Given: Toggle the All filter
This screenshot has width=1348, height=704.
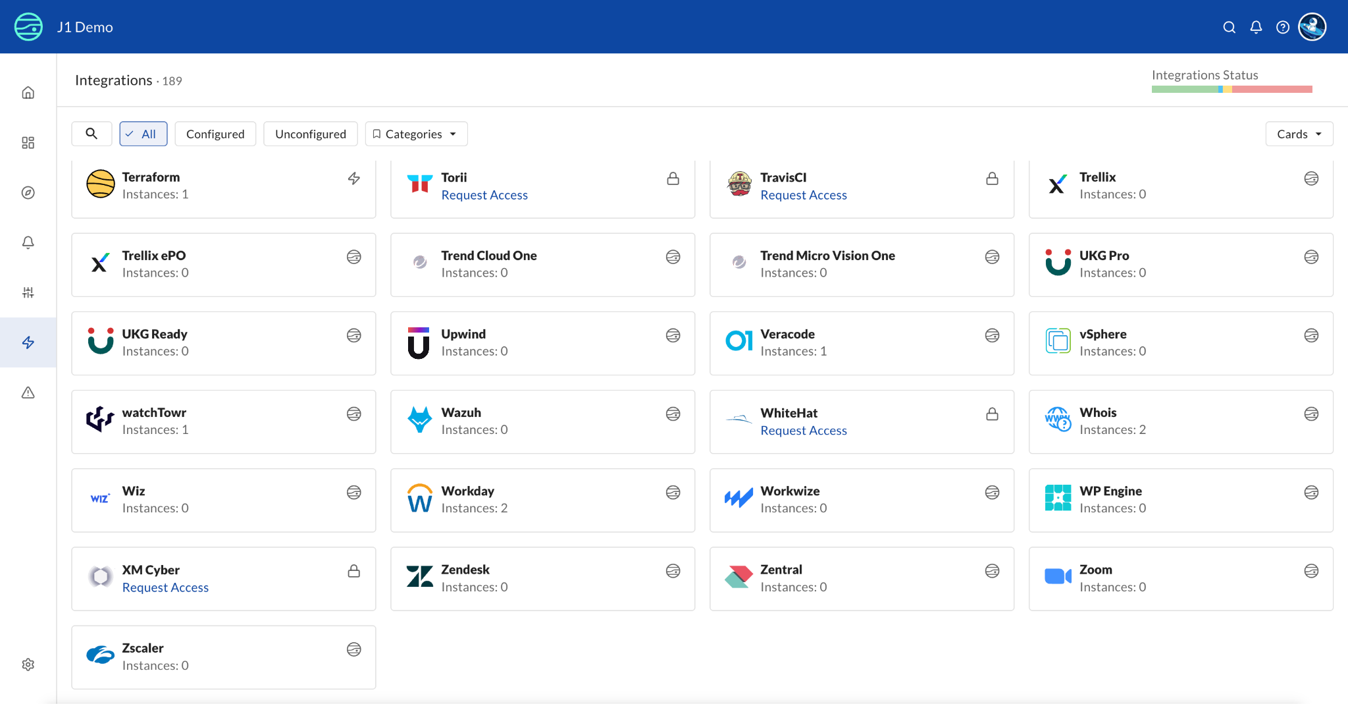Looking at the screenshot, I should (143, 134).
